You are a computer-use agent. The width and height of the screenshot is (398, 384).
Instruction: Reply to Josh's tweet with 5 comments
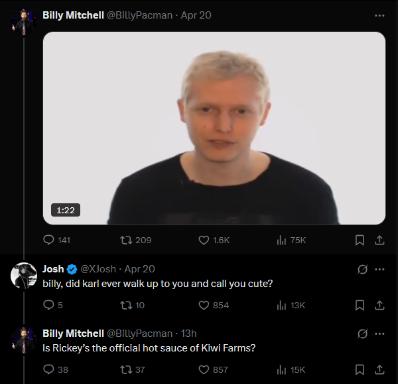pyautogui.click(x=48, y=305)
